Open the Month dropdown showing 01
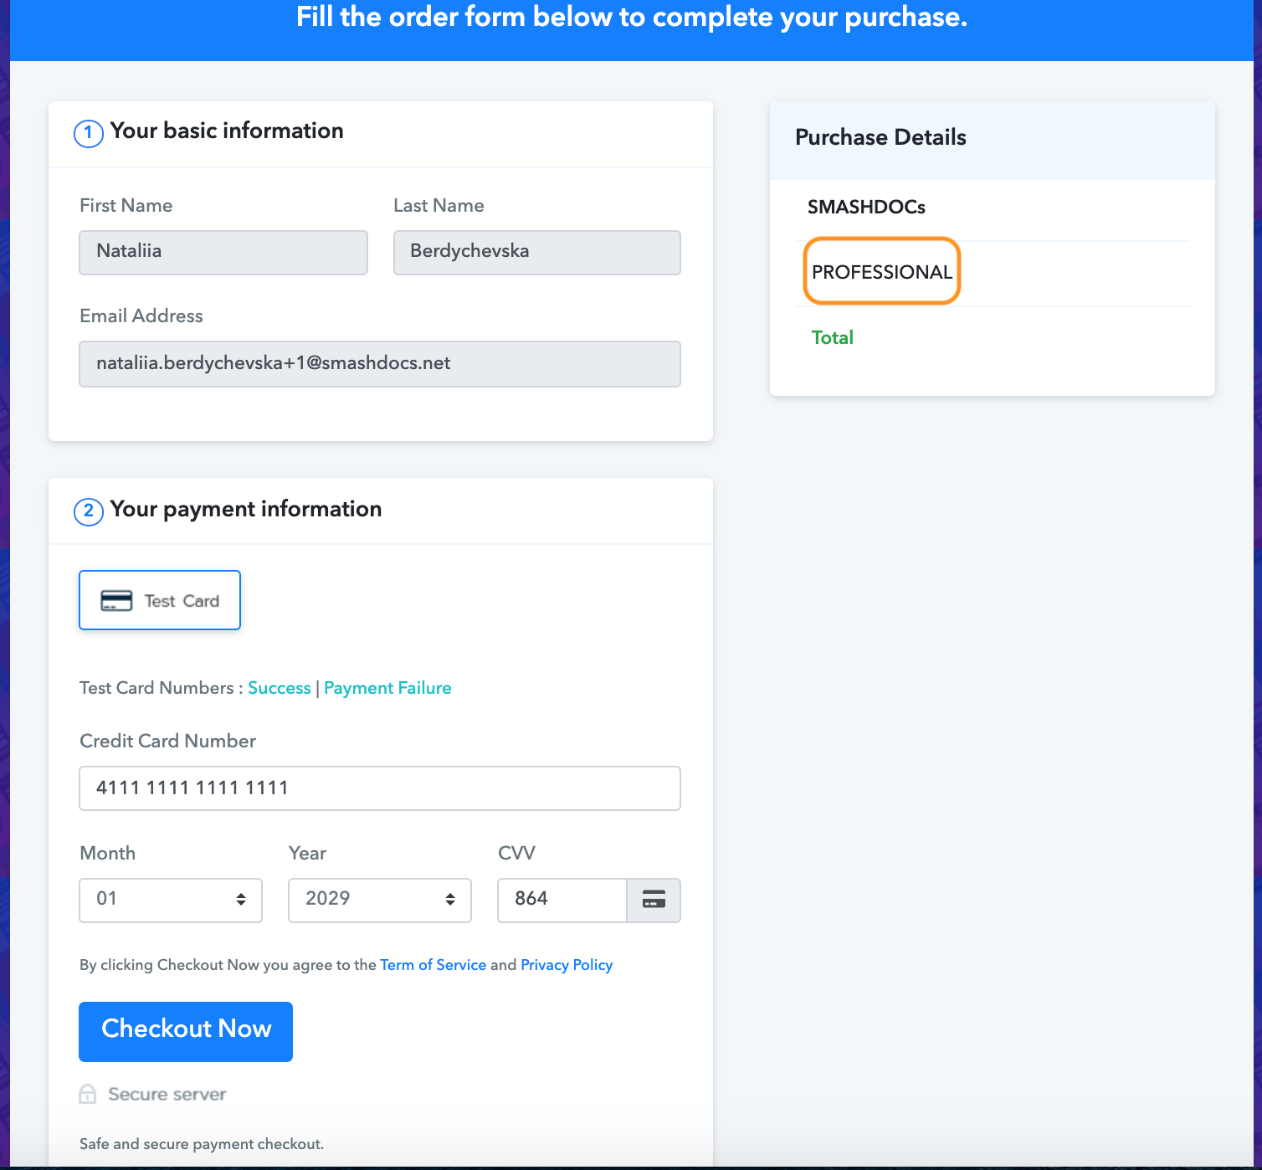This screenshot has width=1262, height=1170. click(171, 900)
